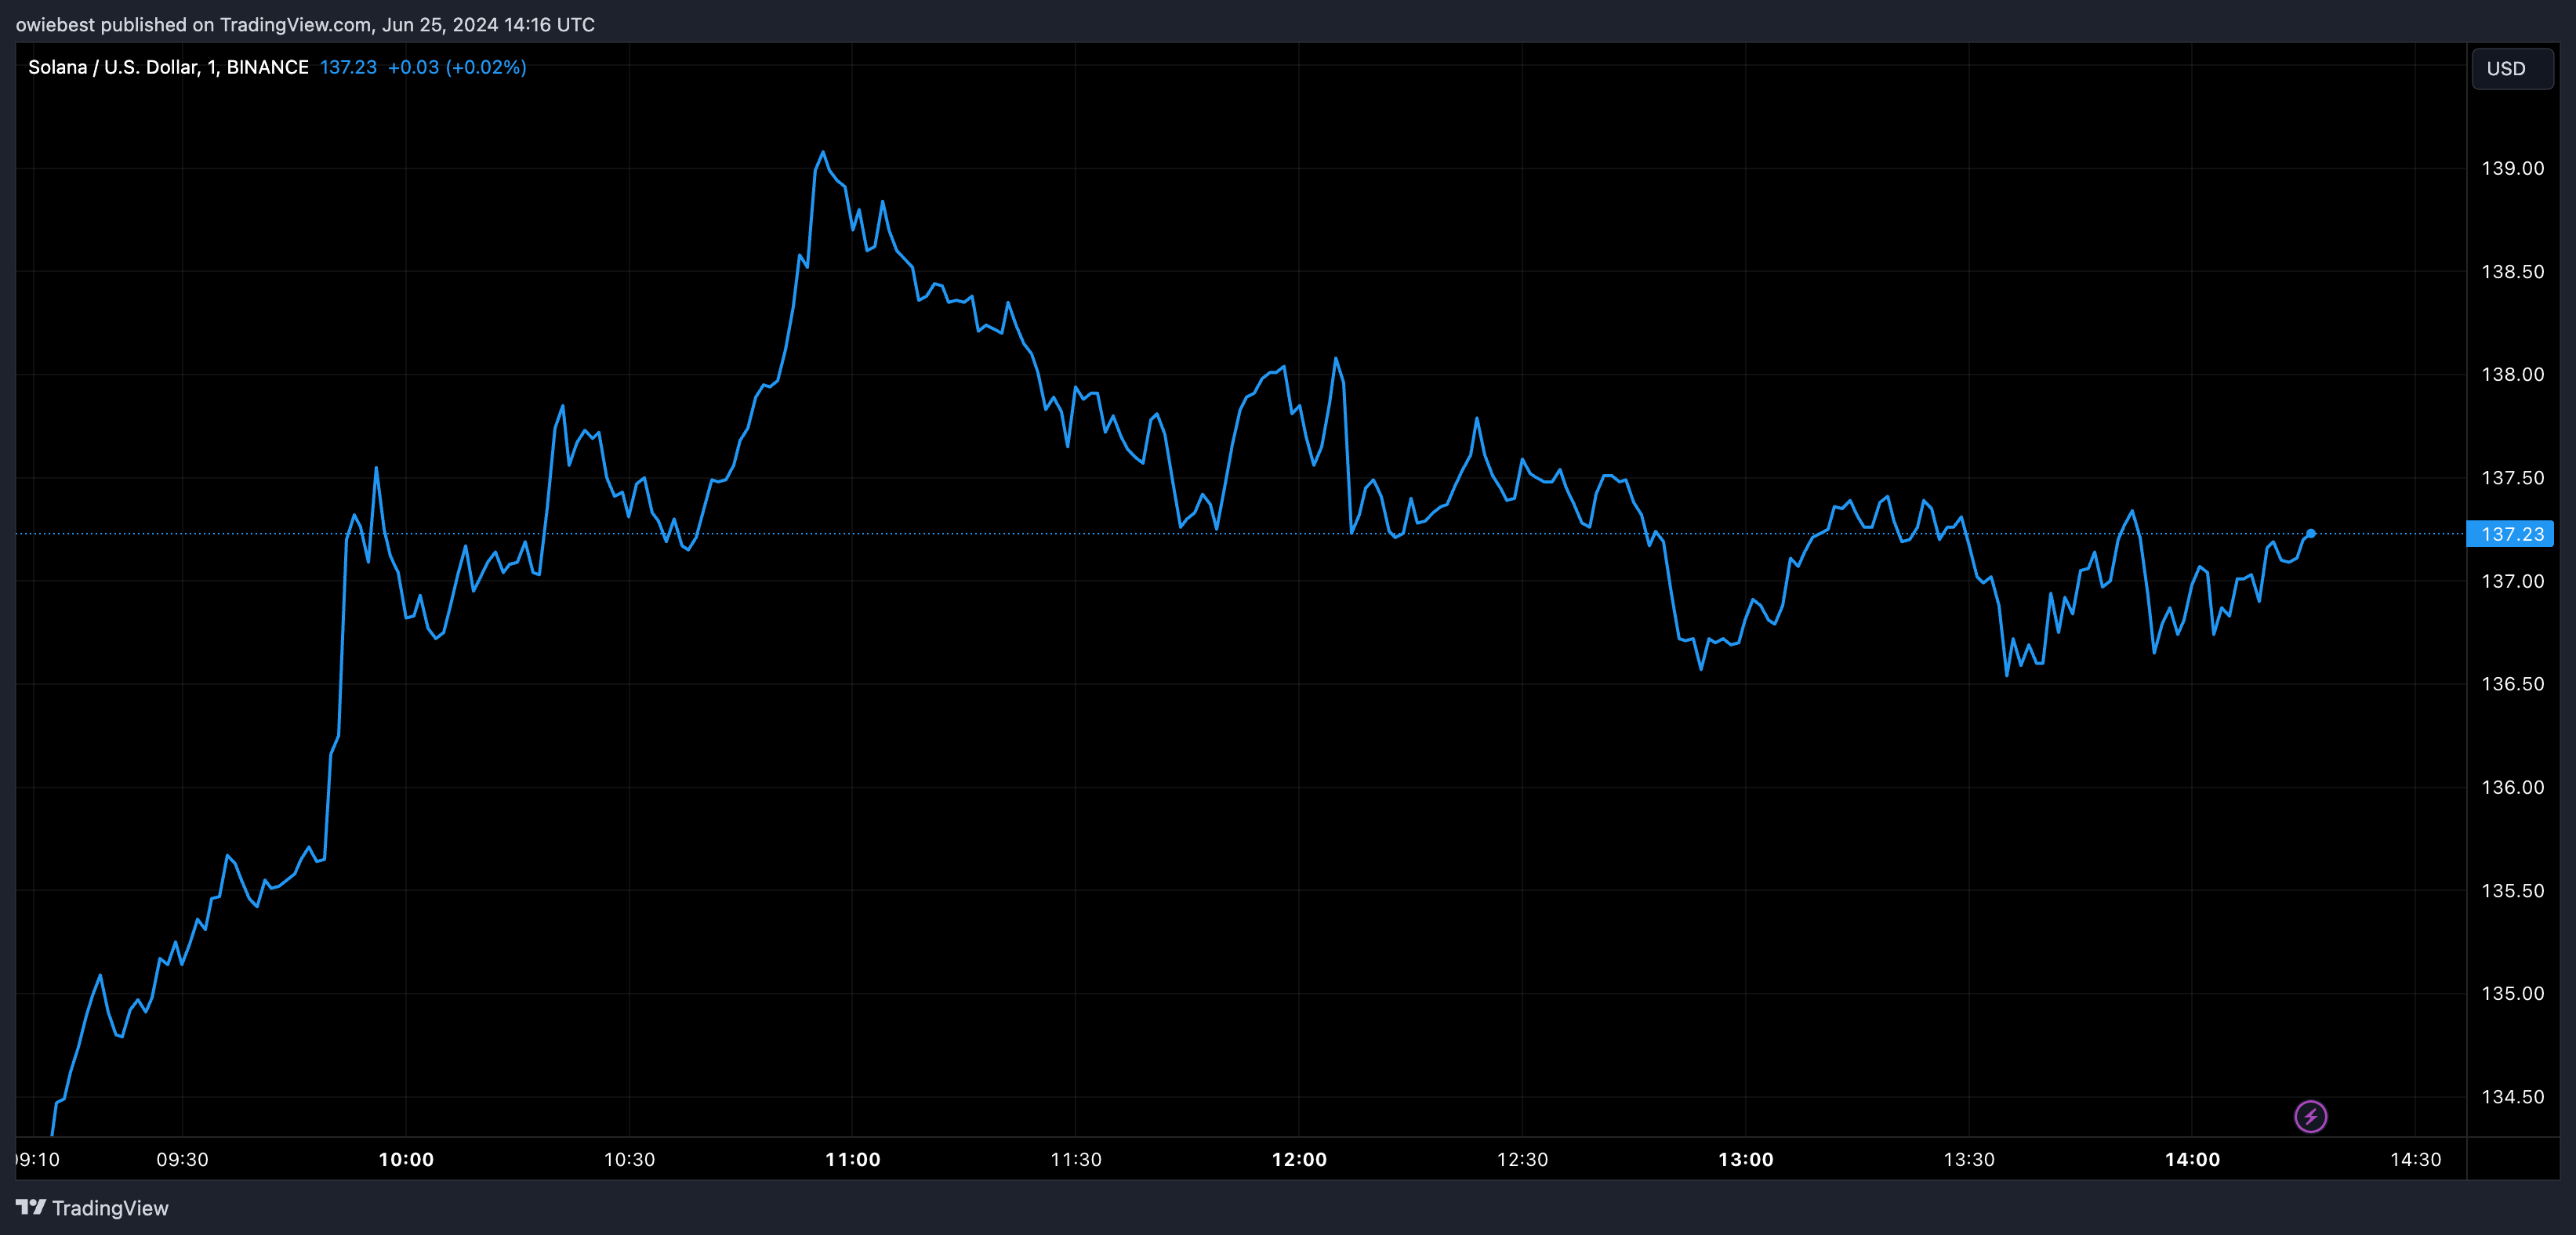The image size is (2576, 1235).
Task: Click the 13:30 time axis label
Action: [1969, 1159]
